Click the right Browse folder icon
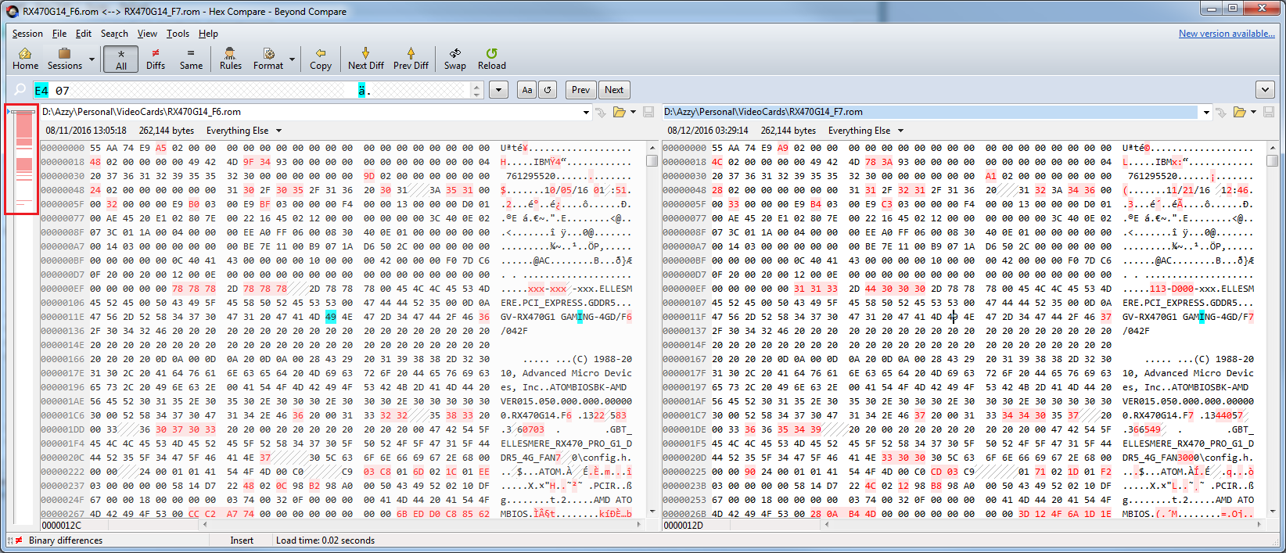This screenshot has width=1286, height=553. [x=1240, y=112]
